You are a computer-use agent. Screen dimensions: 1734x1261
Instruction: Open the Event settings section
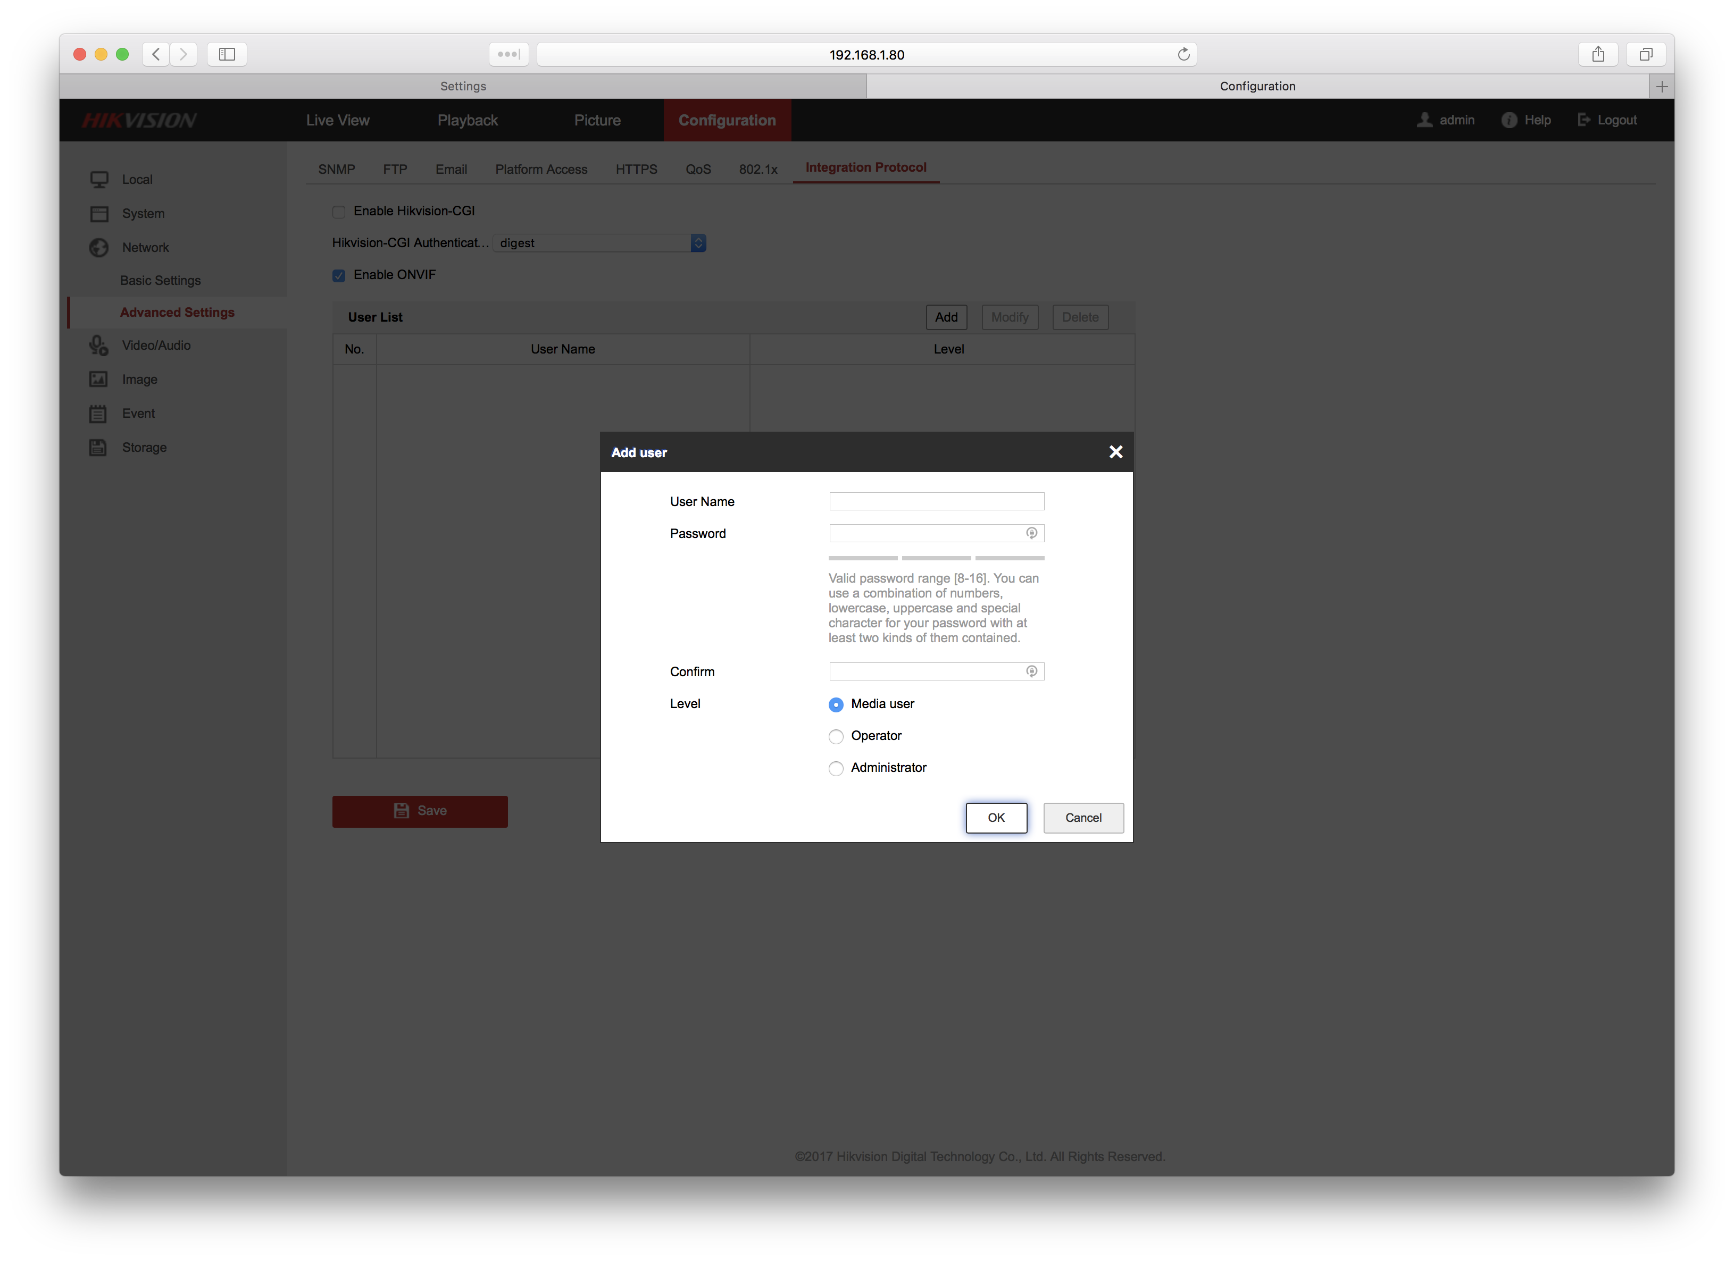(x=138, y=413)
